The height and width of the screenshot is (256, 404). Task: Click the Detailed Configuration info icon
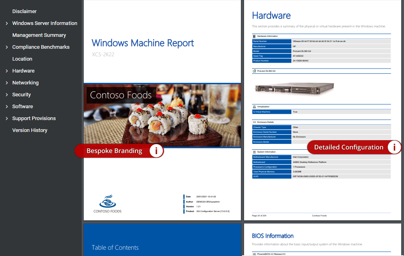pos(394,147)
